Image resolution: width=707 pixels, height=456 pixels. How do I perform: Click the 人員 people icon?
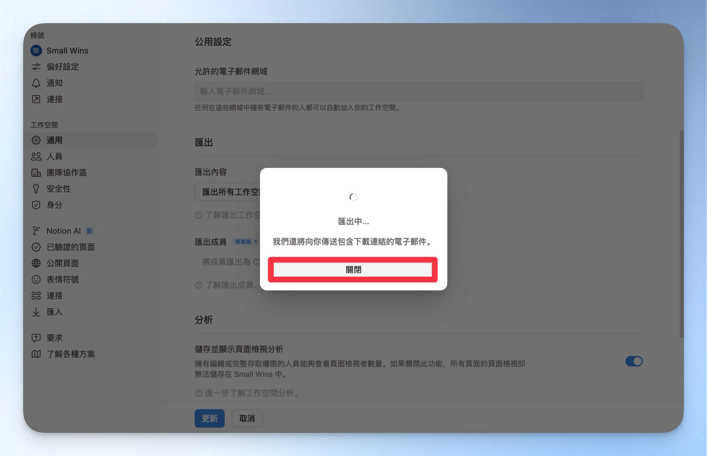point(36,156)
